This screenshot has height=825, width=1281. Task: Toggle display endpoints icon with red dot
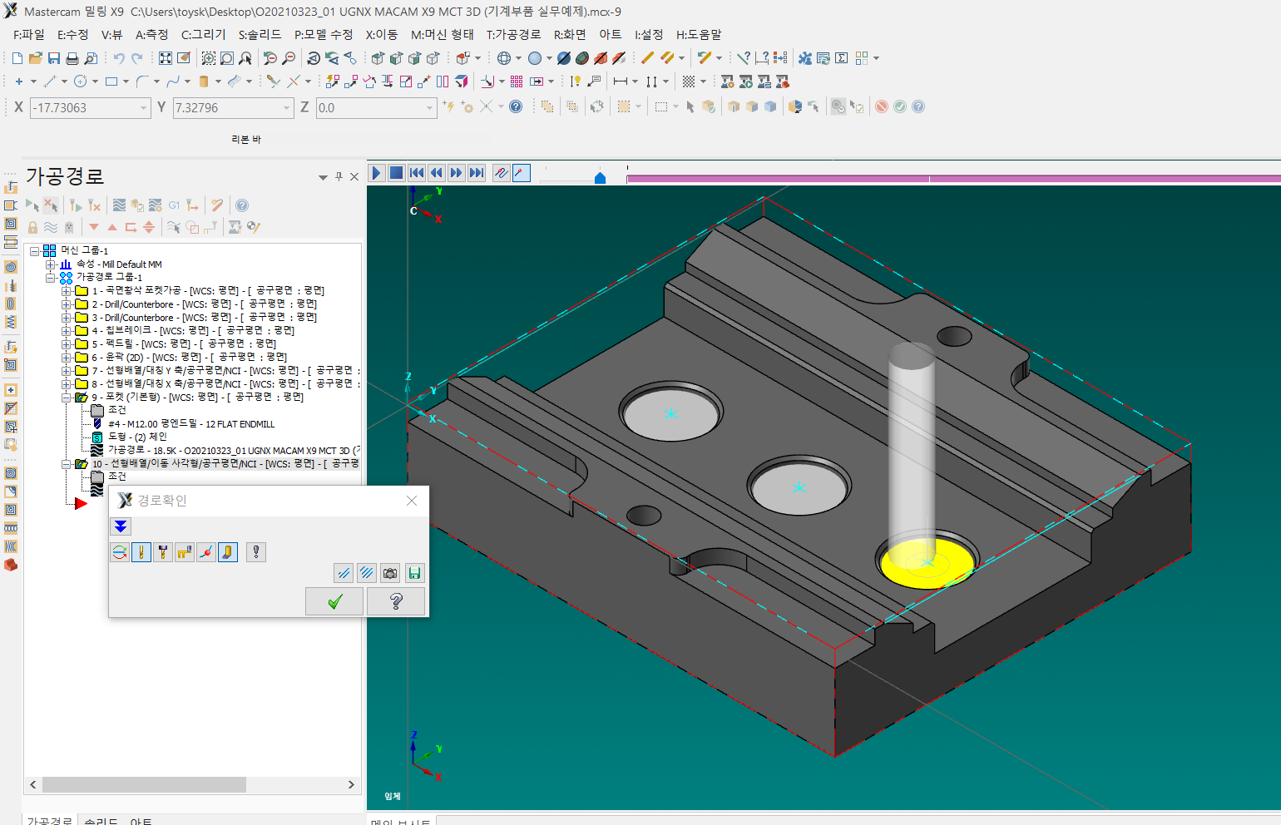pos(206,551)
